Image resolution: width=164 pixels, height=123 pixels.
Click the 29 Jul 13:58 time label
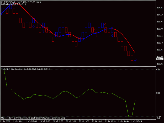[x=110, y=121]
